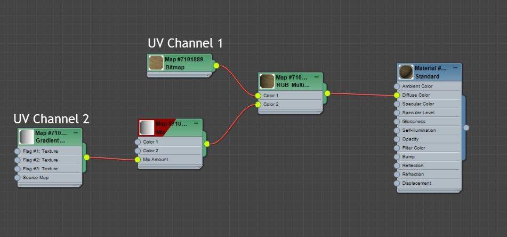Viewport: 507px width, 237px height.
Task: Click the Bitmap node wood thumbnail
Action: 156,64
